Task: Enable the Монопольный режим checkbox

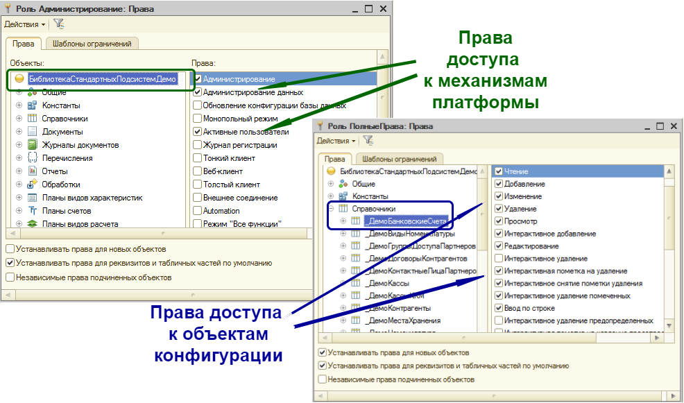Action: [198, 119]
